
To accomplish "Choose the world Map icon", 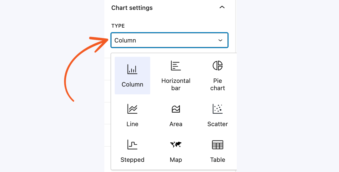I will 176,144.
